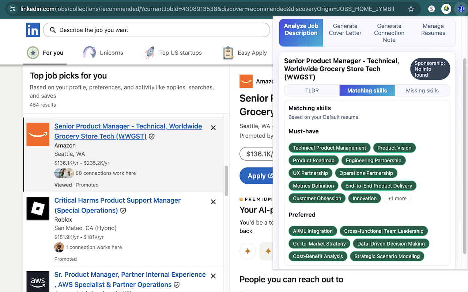Click the Go-to-Market Strategy chip
This screenshot has height=292, width=468.
click(320, 244)
